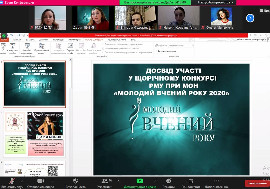Screen dimensions: 270x189
Task: Open the Безопасность shield icon
Action: [75, 181]
